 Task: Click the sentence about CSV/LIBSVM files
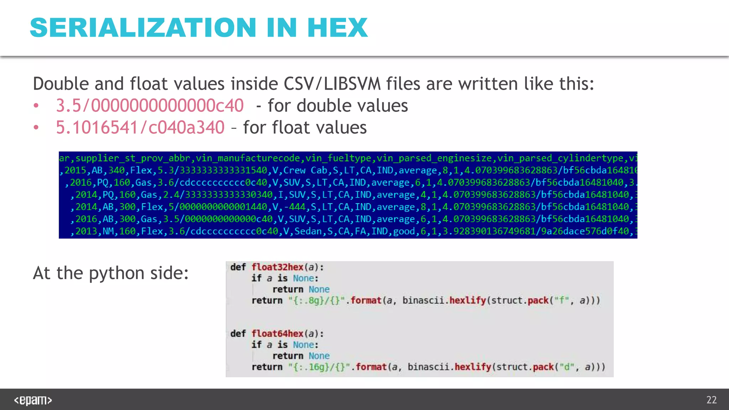[x=314, y=84]
